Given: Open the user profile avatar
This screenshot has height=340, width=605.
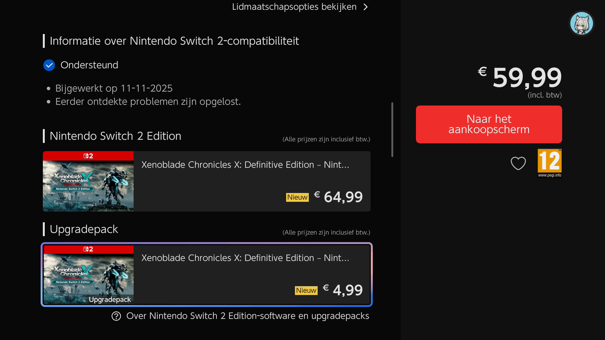Looking at the screenshot, I should point(581,23).
